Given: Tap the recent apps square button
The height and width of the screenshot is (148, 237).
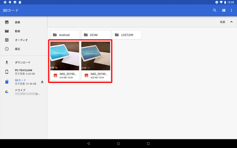Looking at the screenshot, I should (149, 144).
